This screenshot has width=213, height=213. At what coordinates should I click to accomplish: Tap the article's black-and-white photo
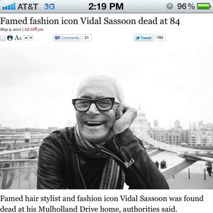click(x=106, y=118)
